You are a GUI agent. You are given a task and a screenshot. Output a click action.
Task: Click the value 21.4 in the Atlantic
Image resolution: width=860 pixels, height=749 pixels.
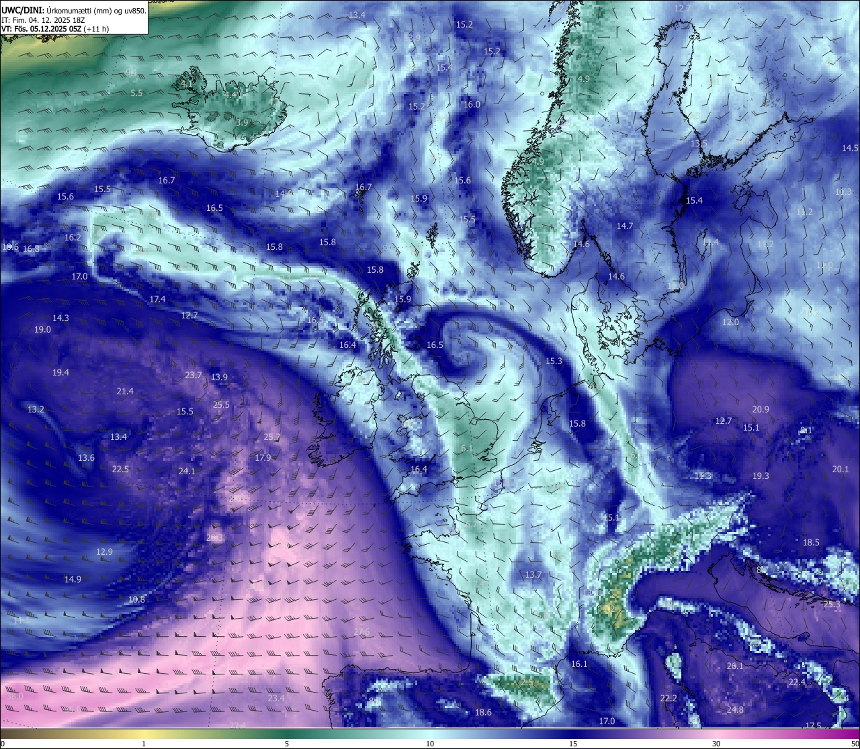125,392
